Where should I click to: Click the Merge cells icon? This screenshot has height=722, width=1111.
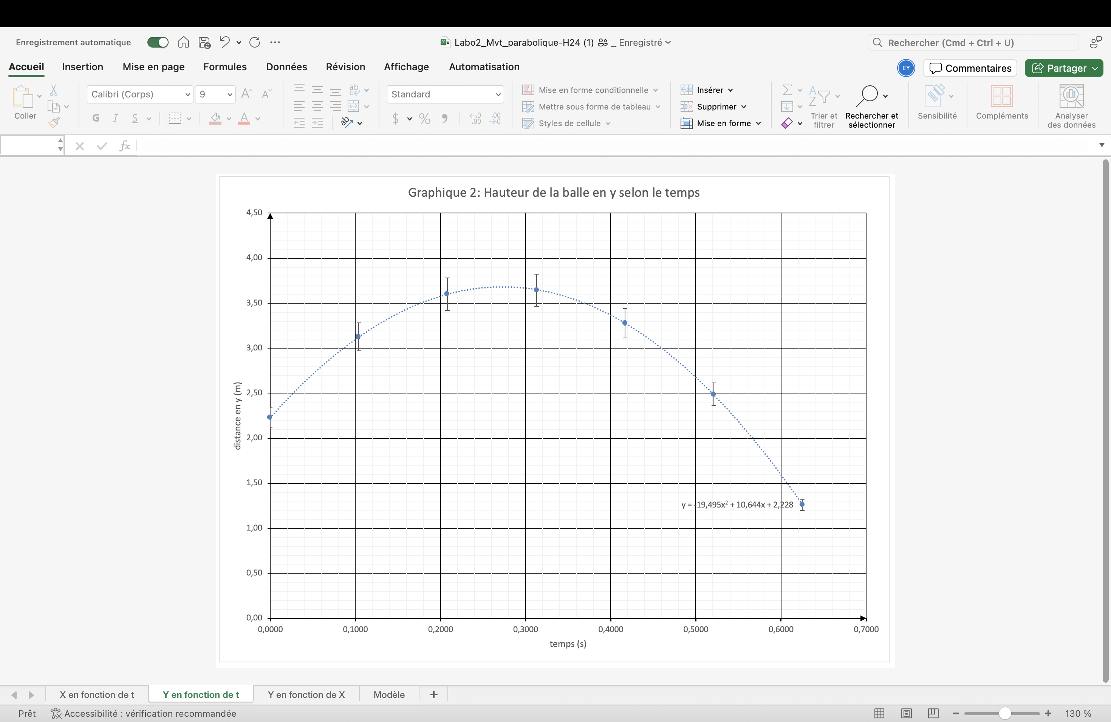pyautogui.click(x=354, y=106)
